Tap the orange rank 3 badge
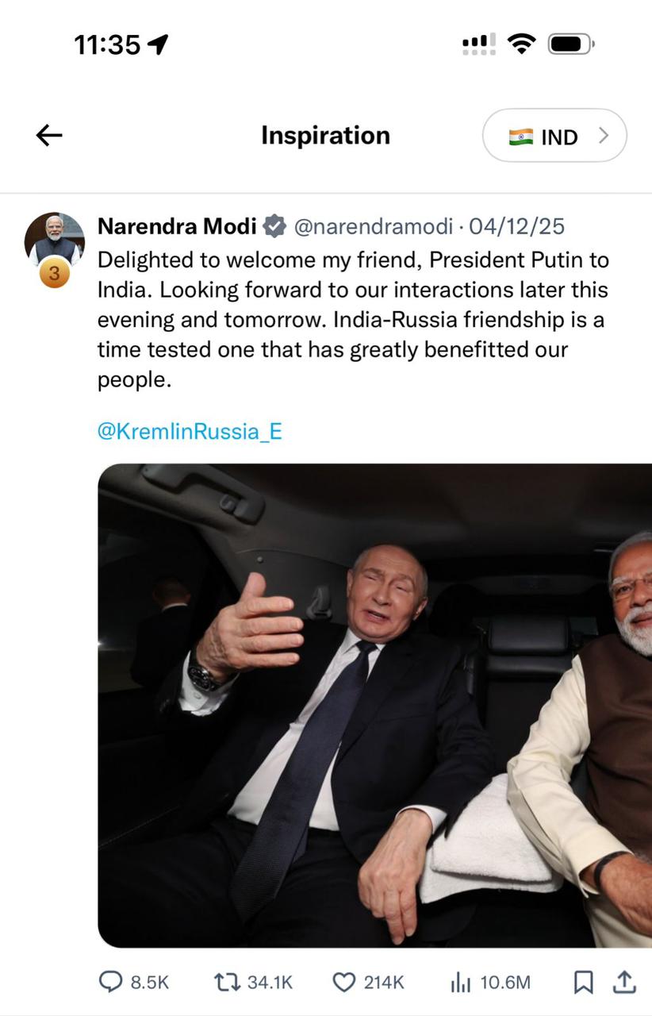Viewport: 652px width, 1016px height. 54,274
